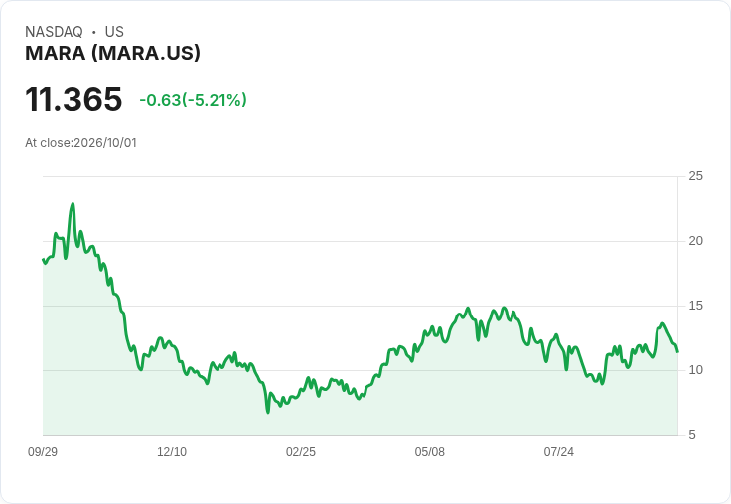The height and width of the screenshot is (504, 731).
Task: Click the last data point on price line
Action: pyautogui.click(x=677, y=351)
